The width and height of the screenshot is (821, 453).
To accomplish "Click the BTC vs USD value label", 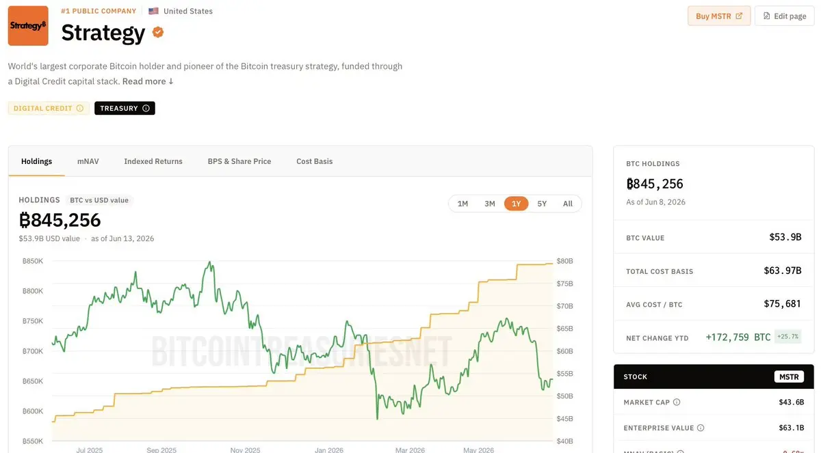I will tap(99, 200).
